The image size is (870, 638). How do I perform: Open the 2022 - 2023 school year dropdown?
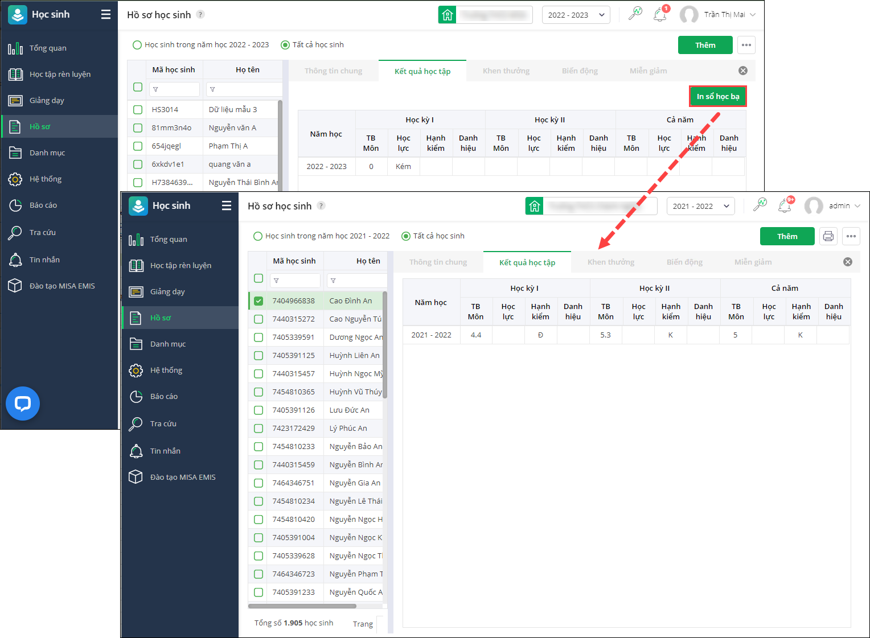(x=576, y=15)
